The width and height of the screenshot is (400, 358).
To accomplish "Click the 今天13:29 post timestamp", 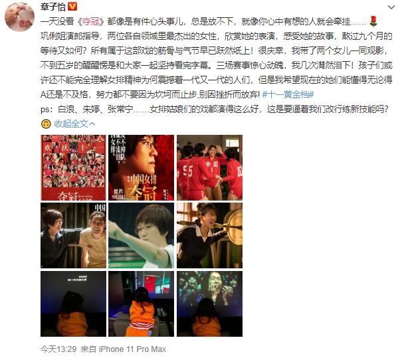I will tap(58, 349).
